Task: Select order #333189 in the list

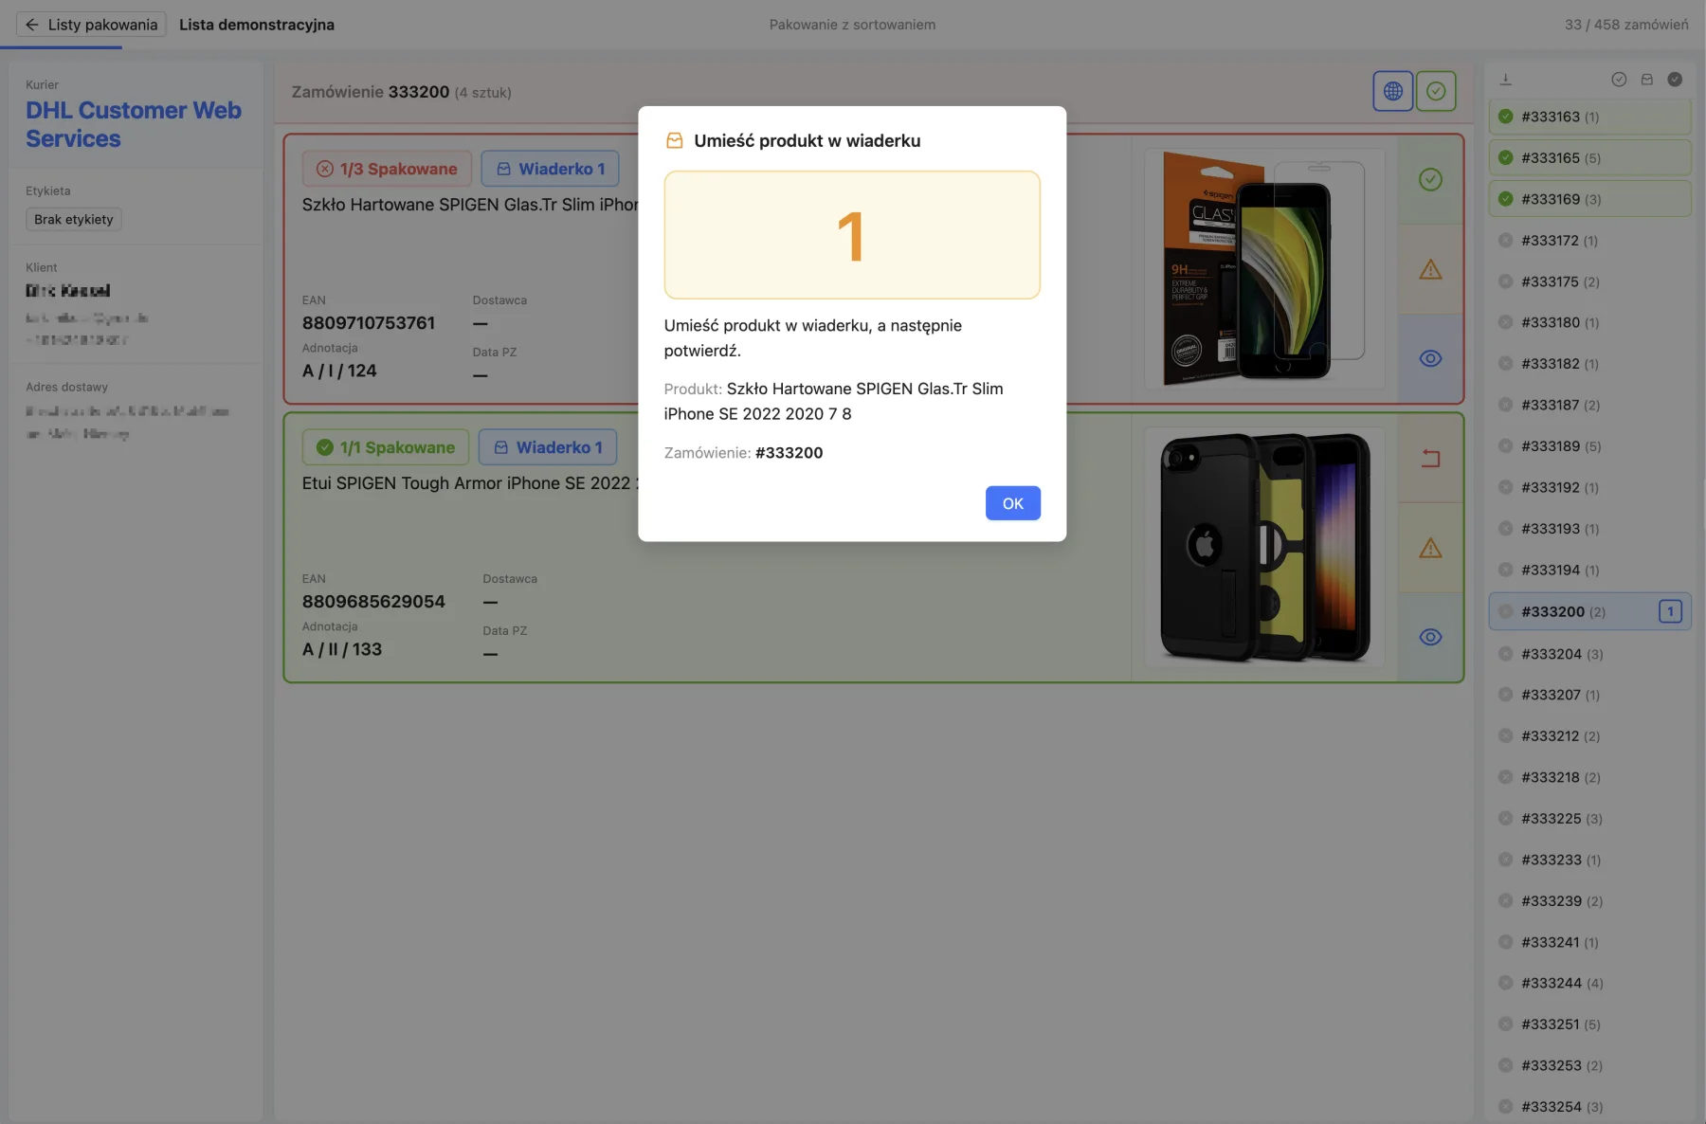Action: 1589,446
